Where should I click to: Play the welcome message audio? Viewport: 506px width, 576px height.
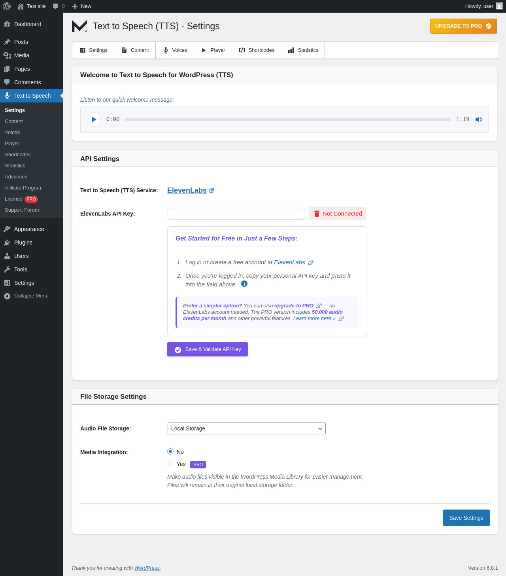(94, 119)
